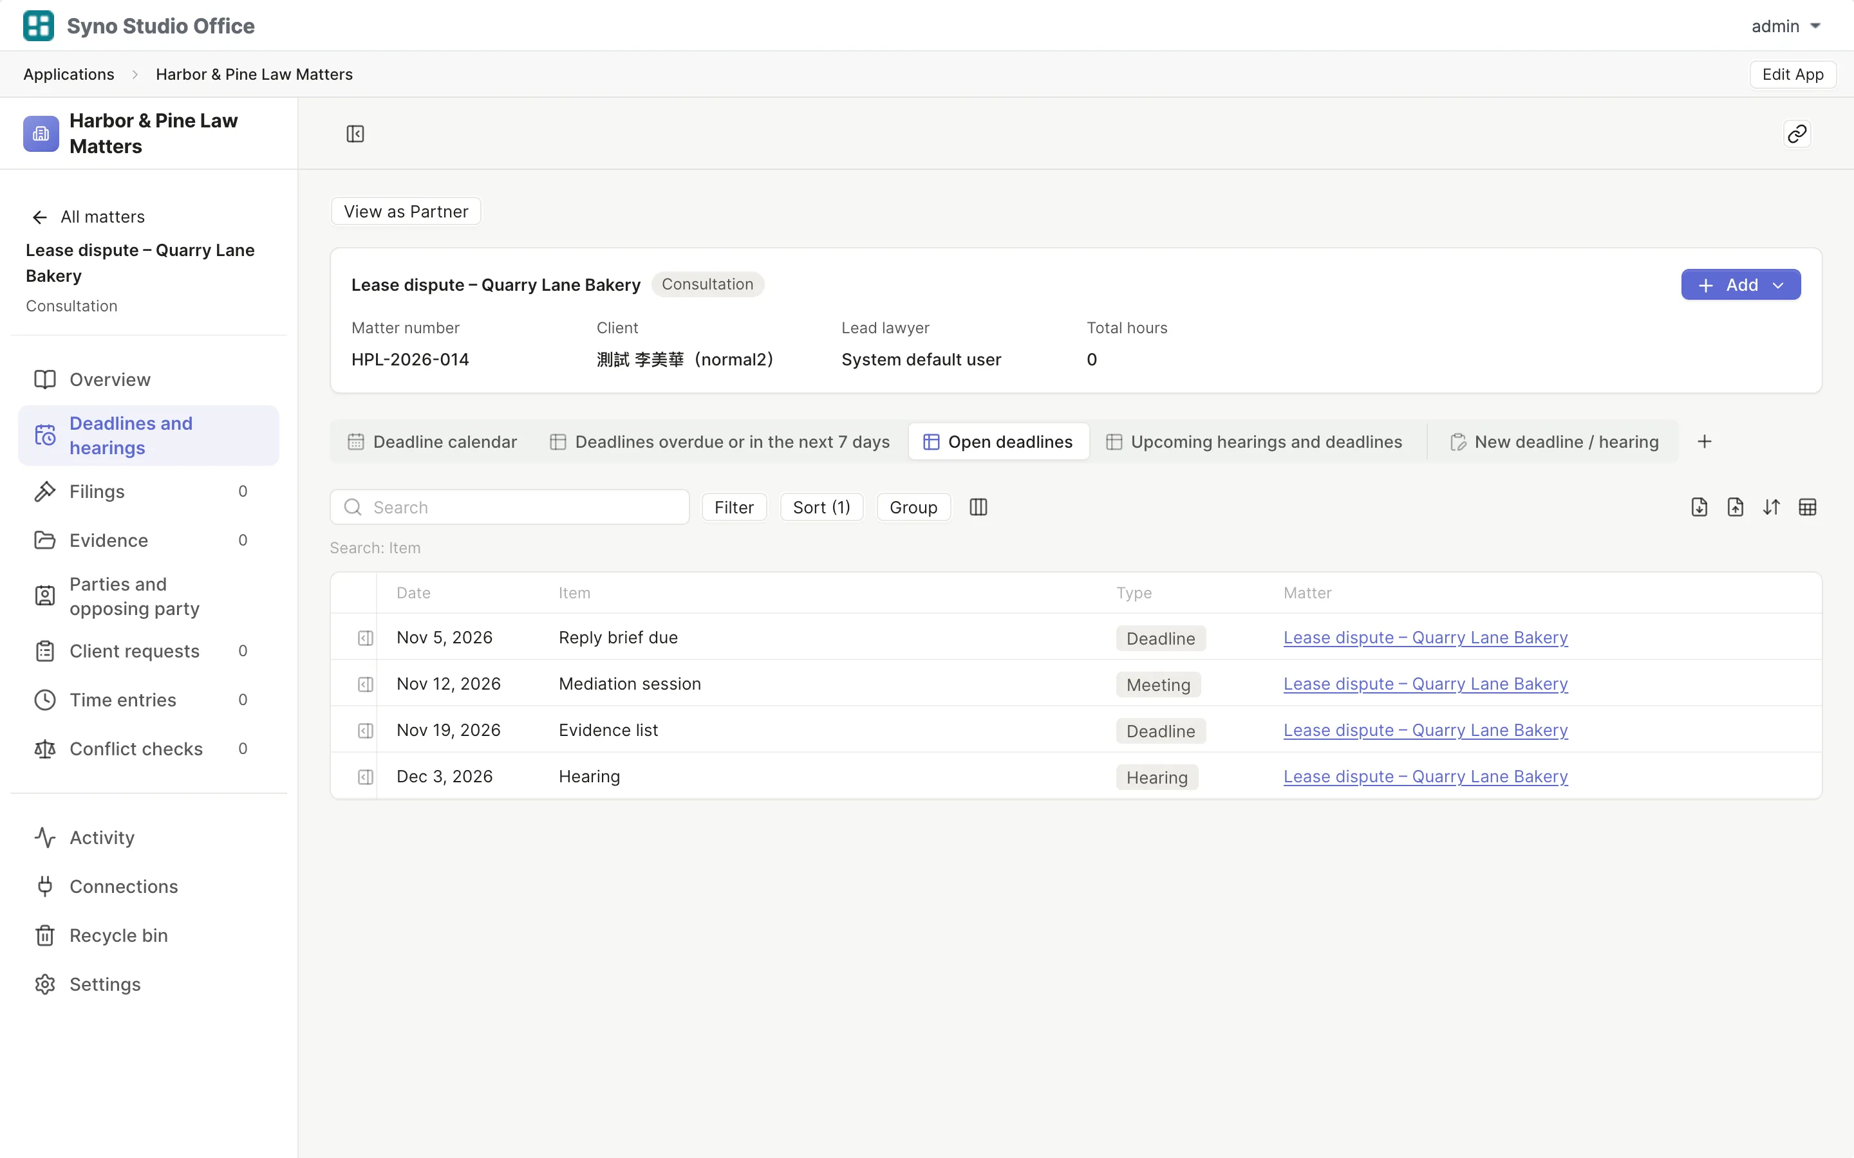Screen dimensions: 1854x1158
Task: Open Deadlines overdue or next 7 days tab
Action: point(719,442)
